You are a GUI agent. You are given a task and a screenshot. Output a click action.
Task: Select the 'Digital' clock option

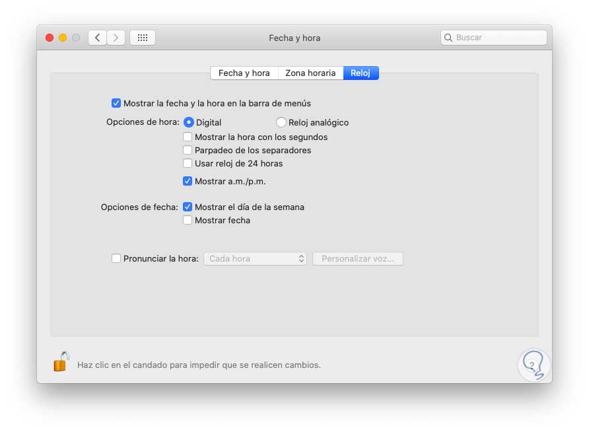188,122
